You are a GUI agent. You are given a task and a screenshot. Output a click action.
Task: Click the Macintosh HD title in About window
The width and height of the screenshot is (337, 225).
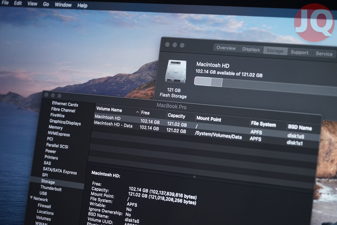pos(213,65)
